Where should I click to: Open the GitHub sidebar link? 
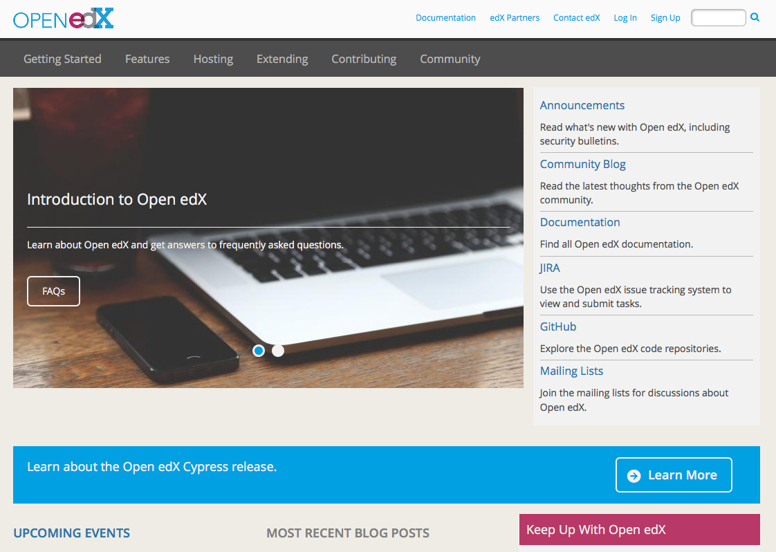pyautogui.click(x=557, y=326)
